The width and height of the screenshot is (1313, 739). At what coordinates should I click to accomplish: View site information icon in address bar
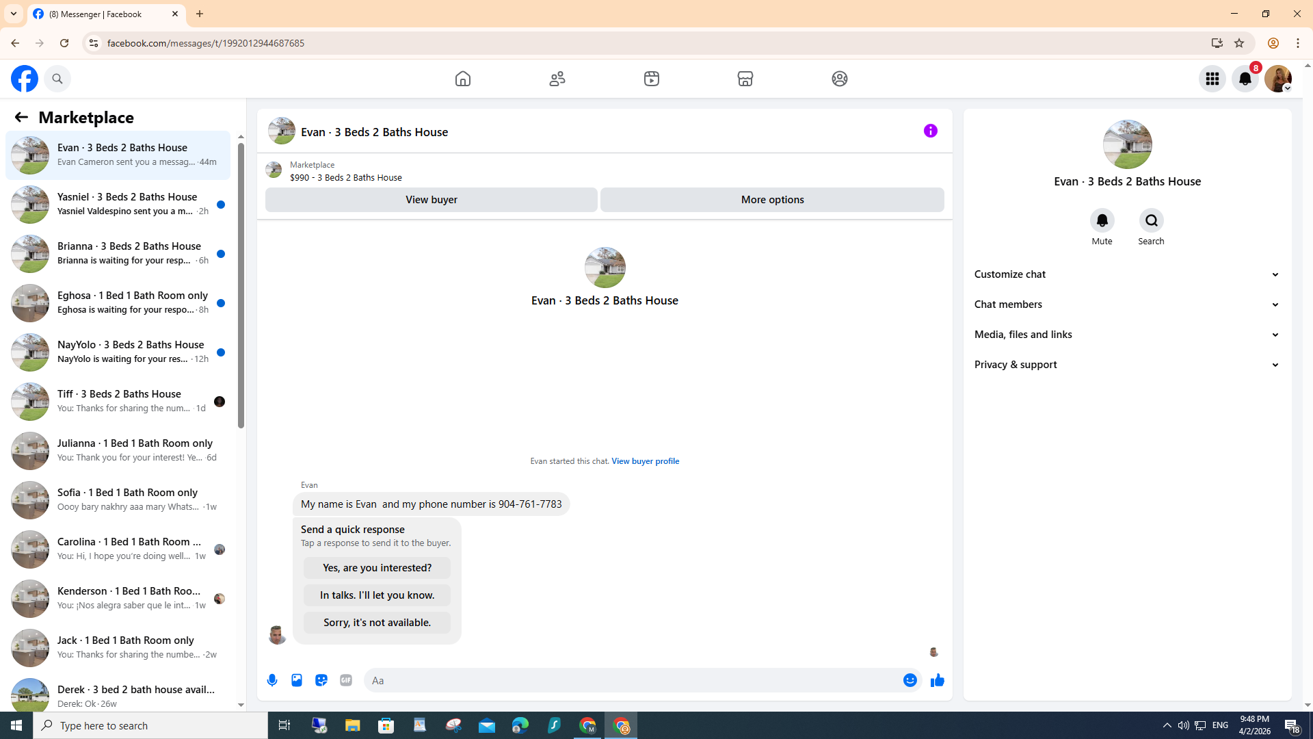93,43
